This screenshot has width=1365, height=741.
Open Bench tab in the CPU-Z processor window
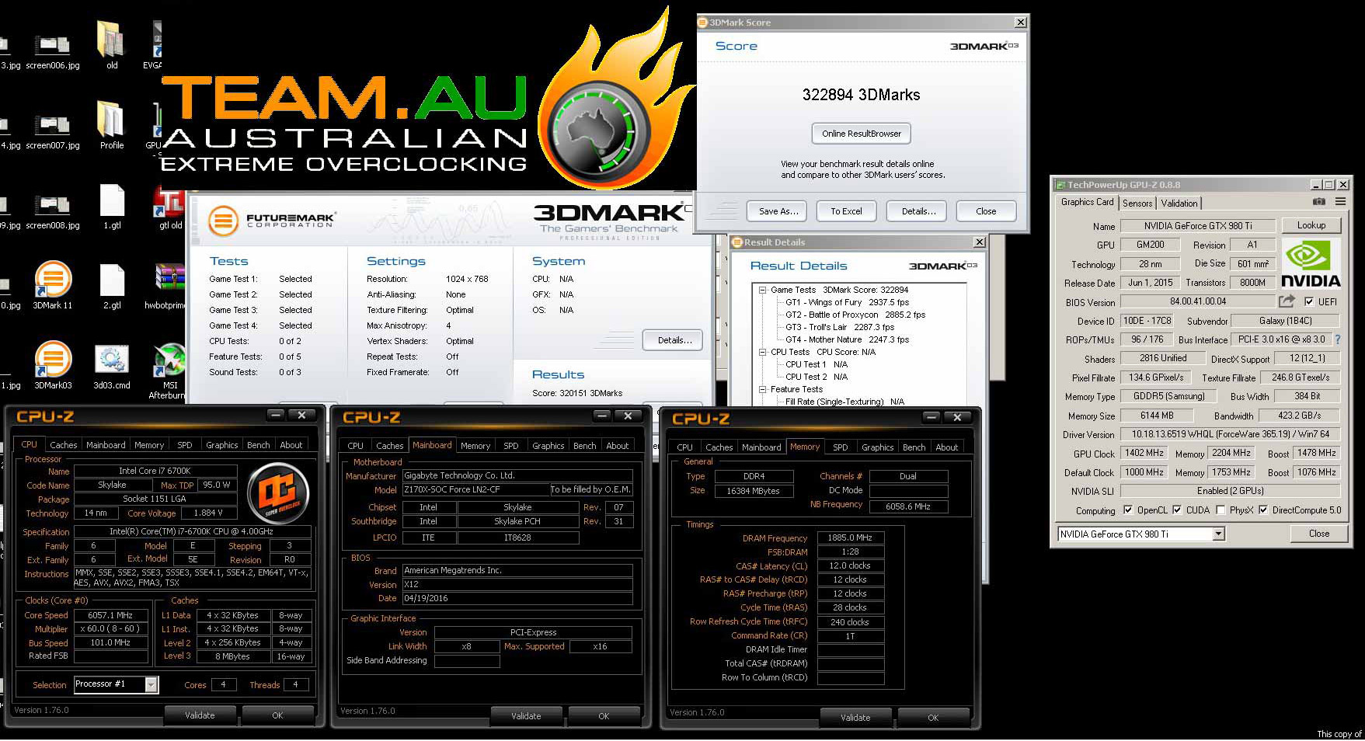click(x=258, y=445)
